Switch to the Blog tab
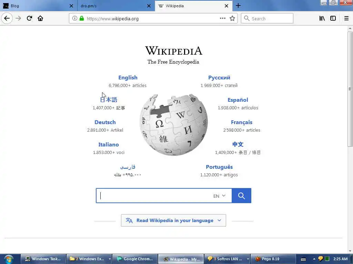Viewport: 353px width, 264px height. tap(38, 6)
